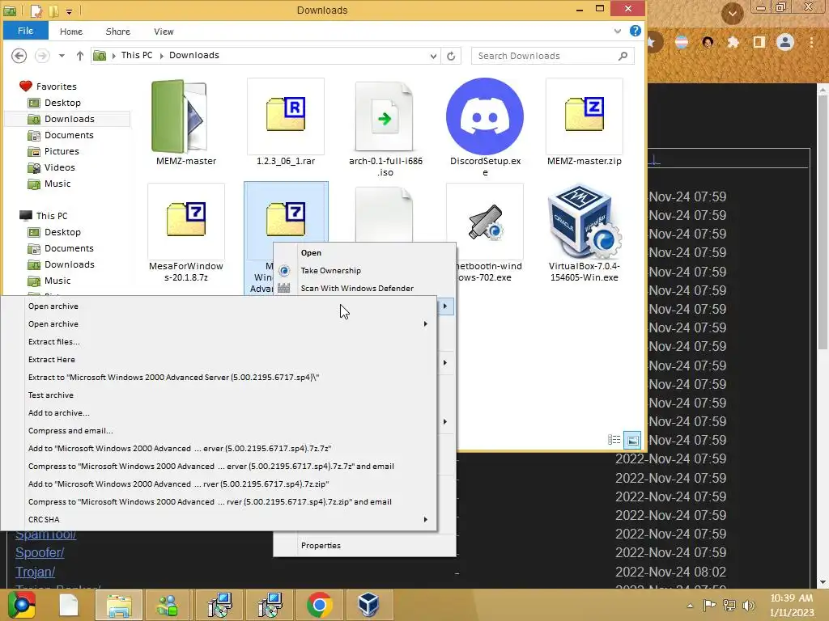Select the MEMZ-master.zip archive

[x=585, y=116]
